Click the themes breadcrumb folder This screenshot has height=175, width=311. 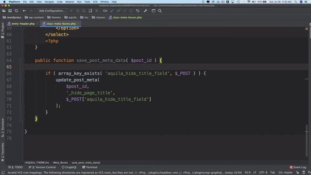click(54, 17)
